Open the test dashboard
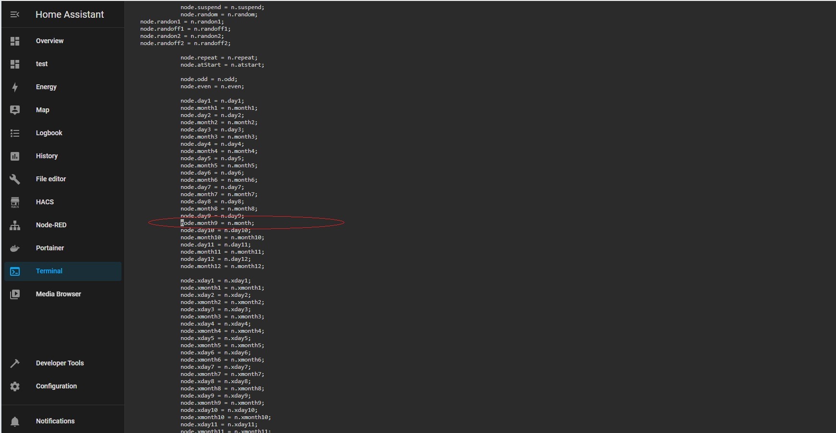Viewport: 836px width, 433px height. point(42,64)
